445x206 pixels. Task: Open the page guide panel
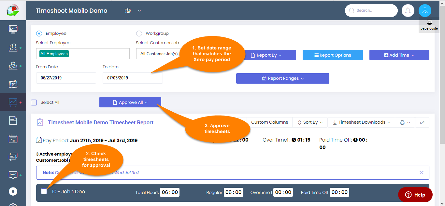point(429,25)
